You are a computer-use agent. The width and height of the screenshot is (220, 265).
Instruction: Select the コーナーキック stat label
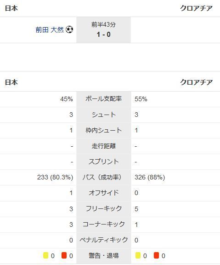click(x=104, y=224)
